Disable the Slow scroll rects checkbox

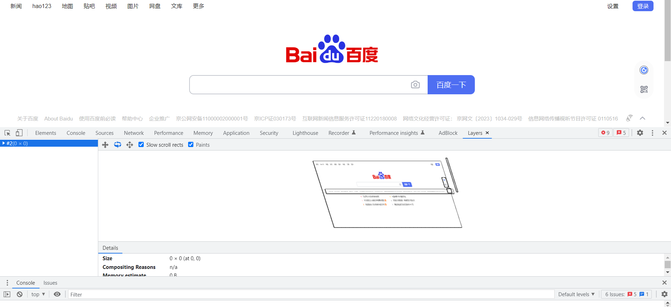tap(141, 145)
